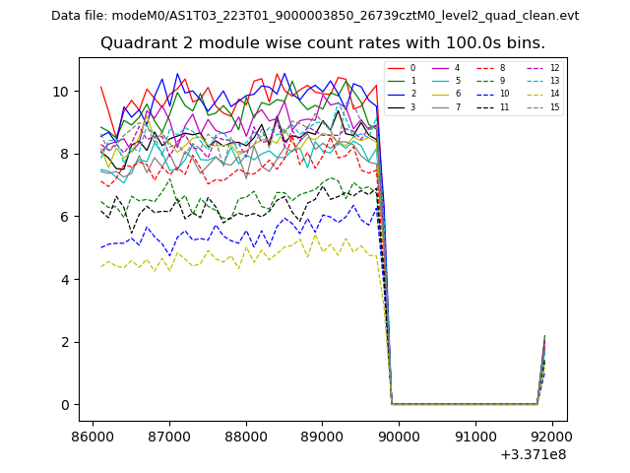Click the red dashed legend line for module 8
The height and width of the screenshot is (473, 630).
pos(487,68)
